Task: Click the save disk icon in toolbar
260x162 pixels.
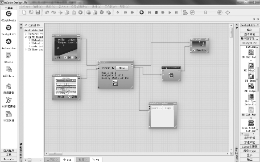Action: coord(38,12)
